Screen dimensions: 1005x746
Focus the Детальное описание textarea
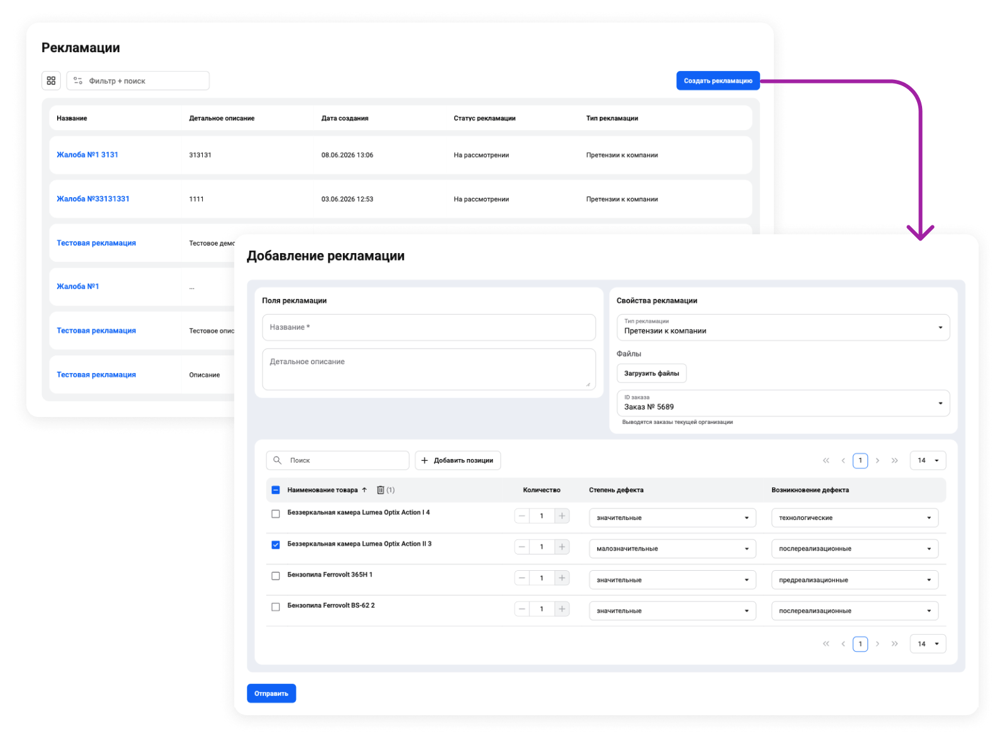(x=428, y=369)
